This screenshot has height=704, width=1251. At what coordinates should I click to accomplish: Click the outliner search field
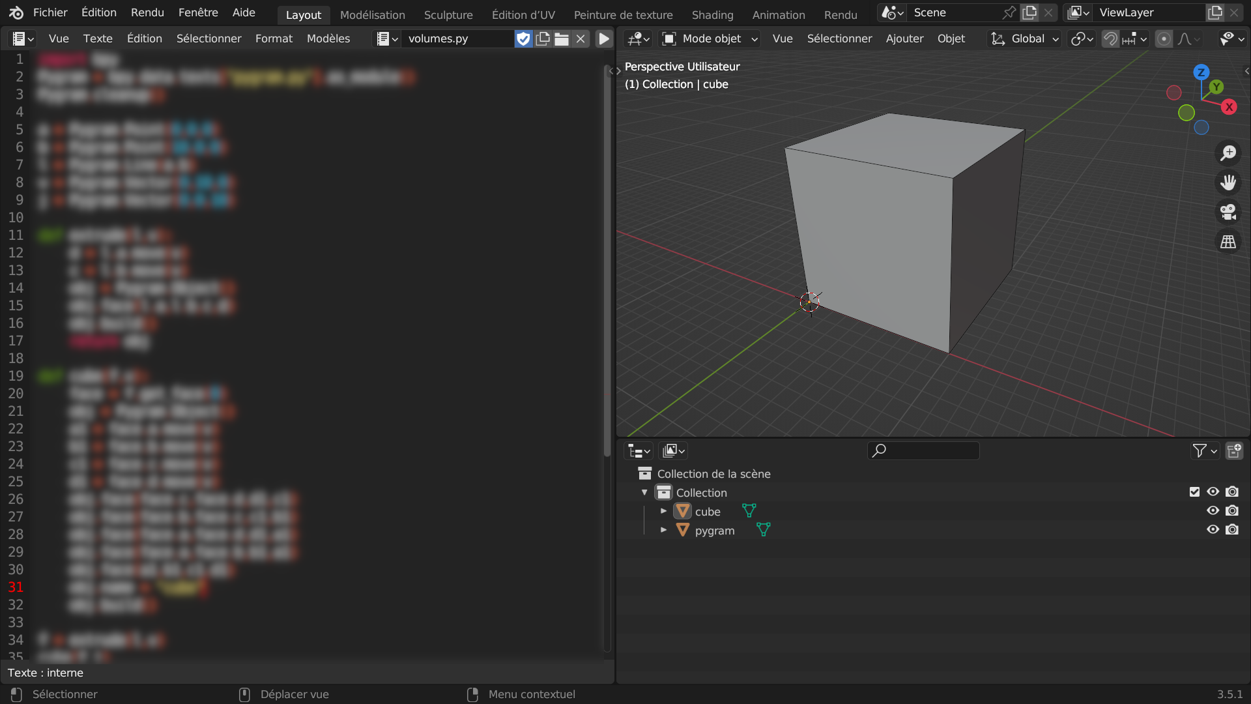923,450
